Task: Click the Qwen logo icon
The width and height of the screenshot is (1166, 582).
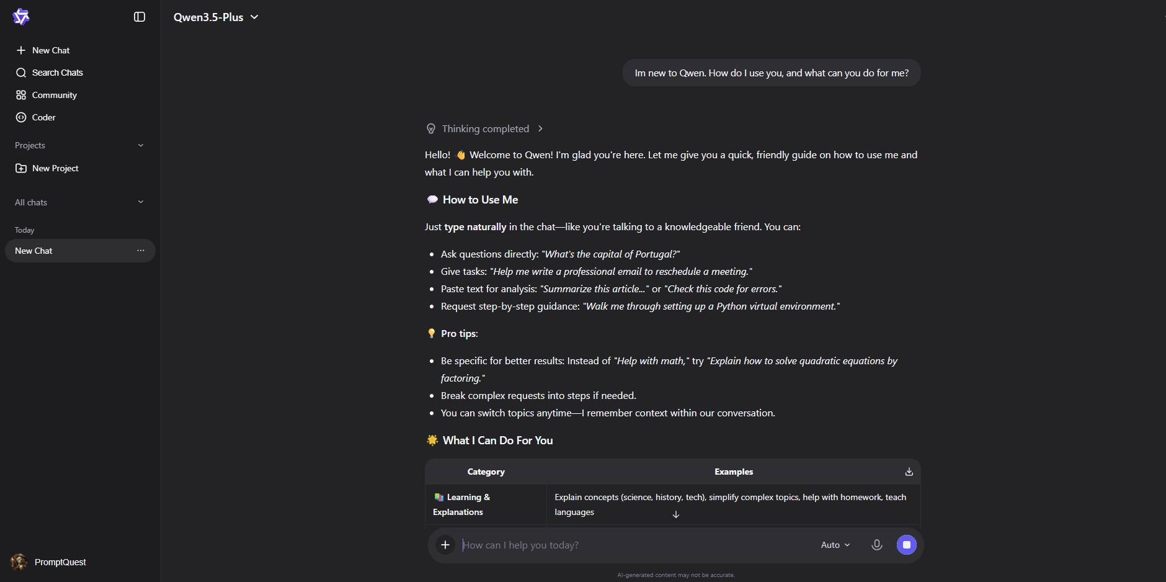Action: 21,17
